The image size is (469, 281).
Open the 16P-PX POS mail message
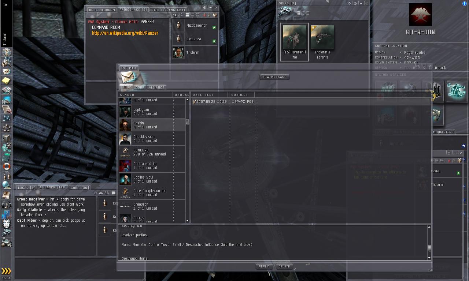[311, 102]
